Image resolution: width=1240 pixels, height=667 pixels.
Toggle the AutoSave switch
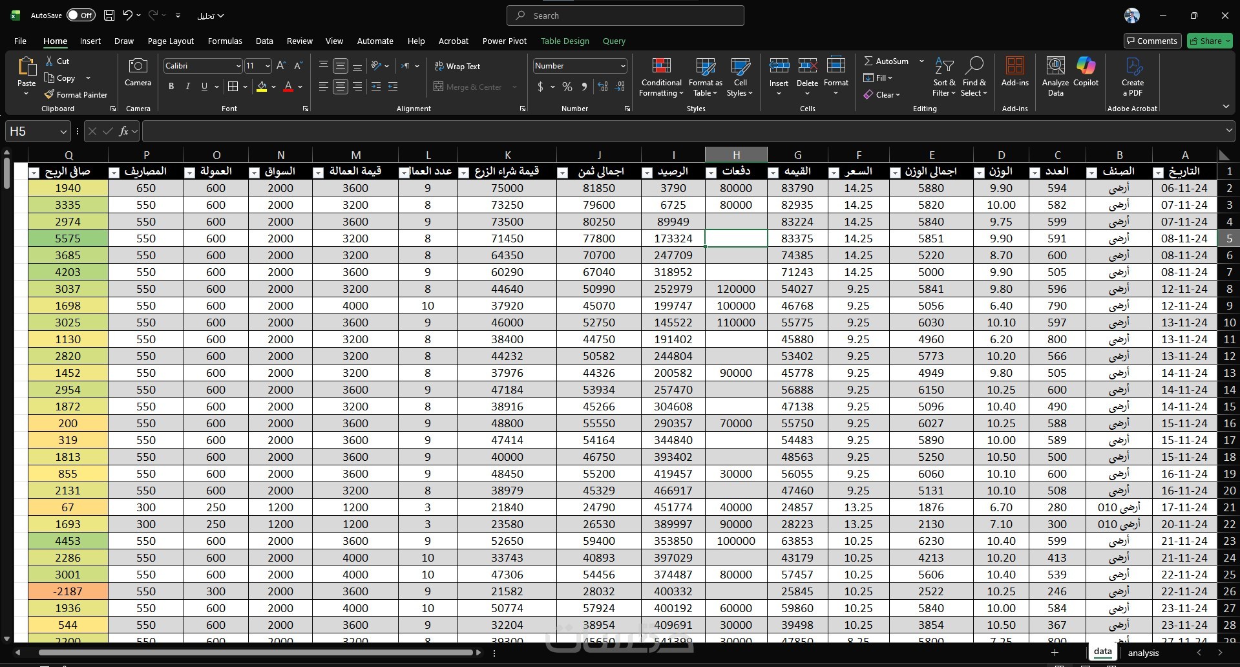(81, 16)
